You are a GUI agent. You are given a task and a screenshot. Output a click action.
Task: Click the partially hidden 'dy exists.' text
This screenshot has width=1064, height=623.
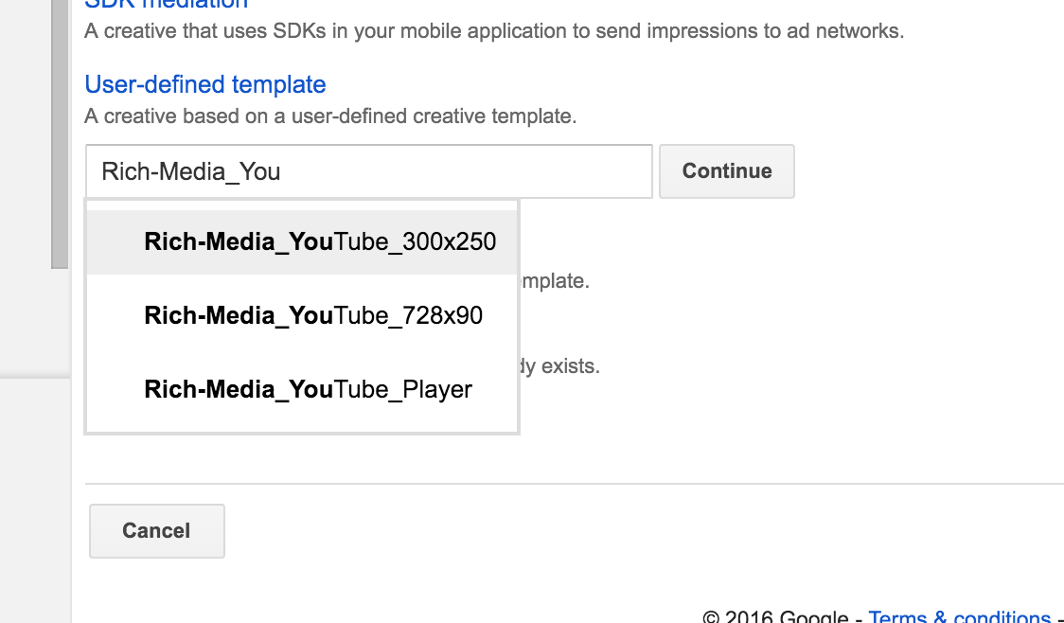559,366
